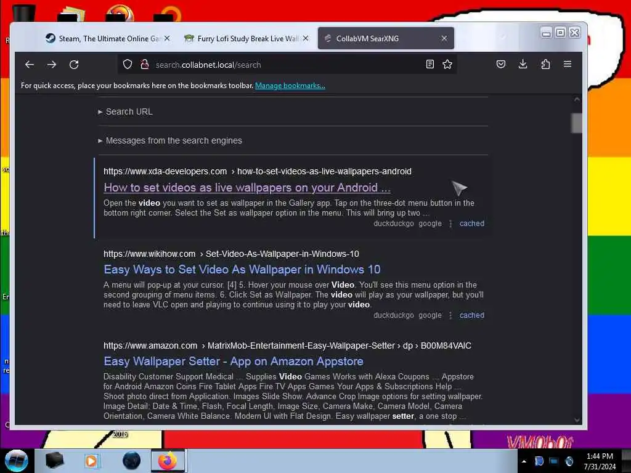Open Save to Pocket button
Screen dimensions: 631x473
pyautogui.click(x=500, y=64)
